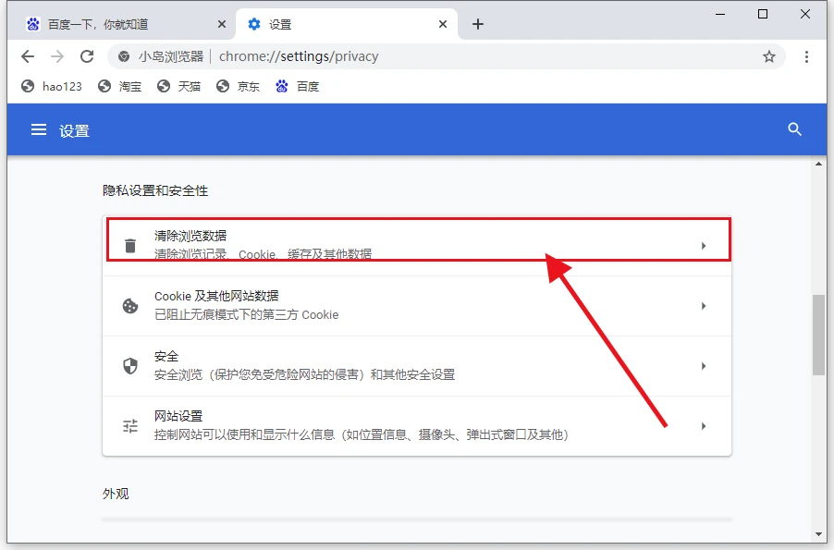This screenshot has width=834, height=550.
Task: Close the 百度一下，你就知道 tab
Action: pos(222,24)
